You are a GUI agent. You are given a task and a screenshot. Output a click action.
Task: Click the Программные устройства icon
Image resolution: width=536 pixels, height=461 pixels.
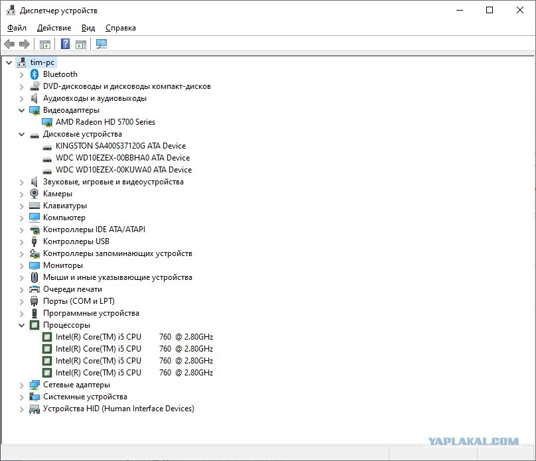(34, 313)
